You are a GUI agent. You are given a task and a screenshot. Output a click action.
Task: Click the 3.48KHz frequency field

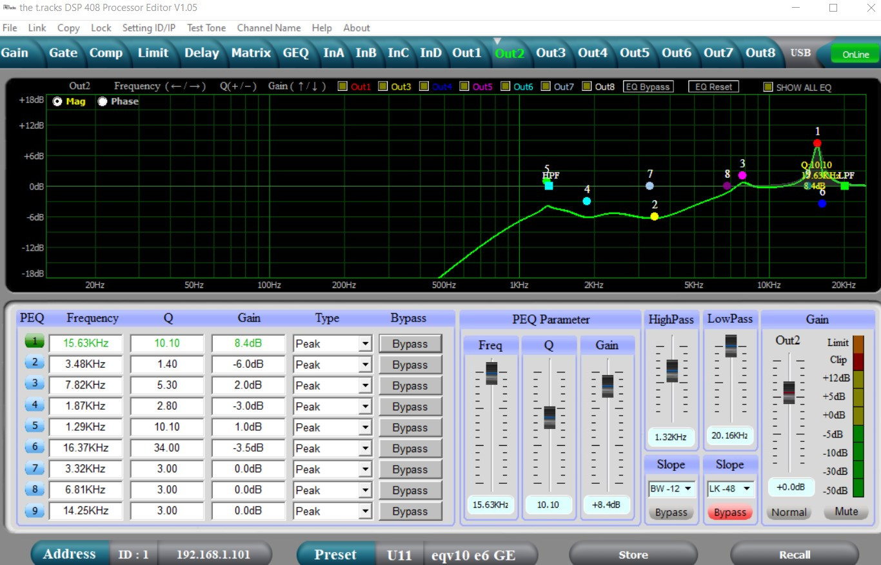point(86,364)
